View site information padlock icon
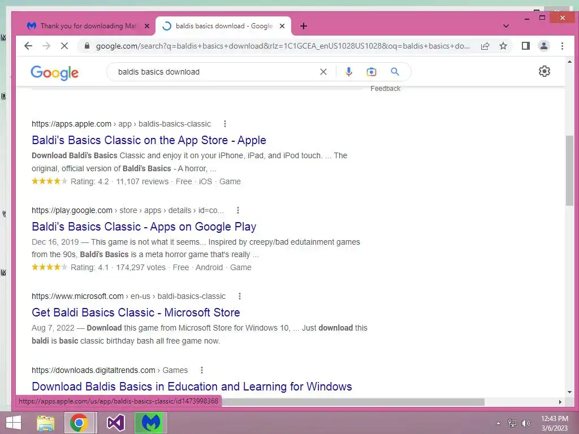579x434 pixels. (x=87, y=46)
